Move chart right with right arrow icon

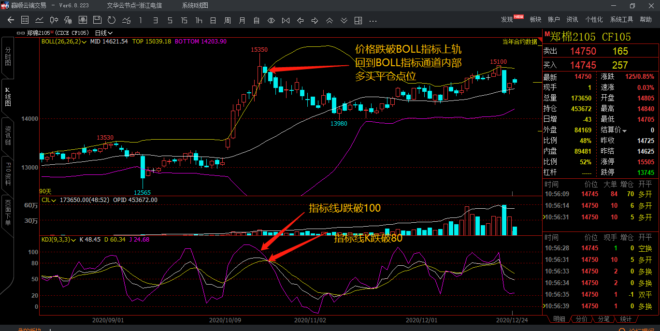(315, 20)
